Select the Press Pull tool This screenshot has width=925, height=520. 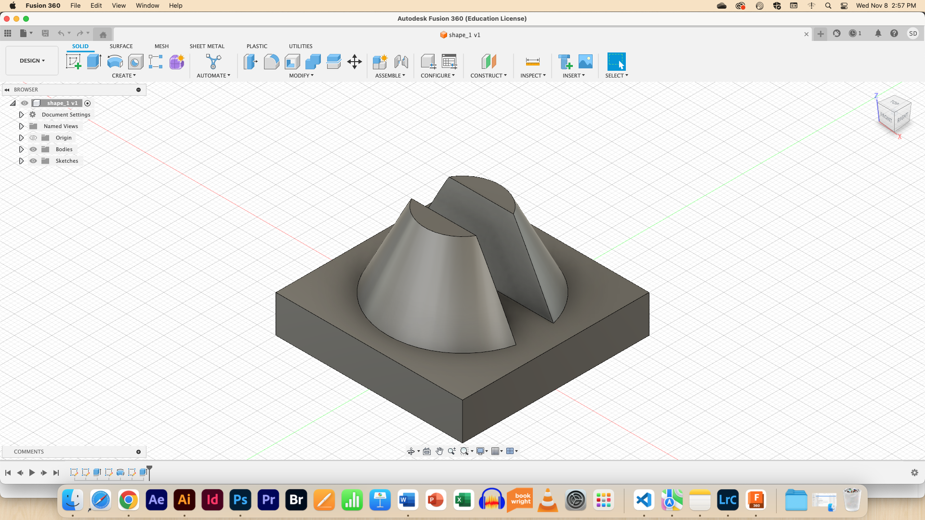point(251,62)
